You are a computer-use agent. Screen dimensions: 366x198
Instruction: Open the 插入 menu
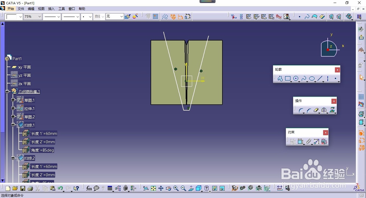(51, 9)
